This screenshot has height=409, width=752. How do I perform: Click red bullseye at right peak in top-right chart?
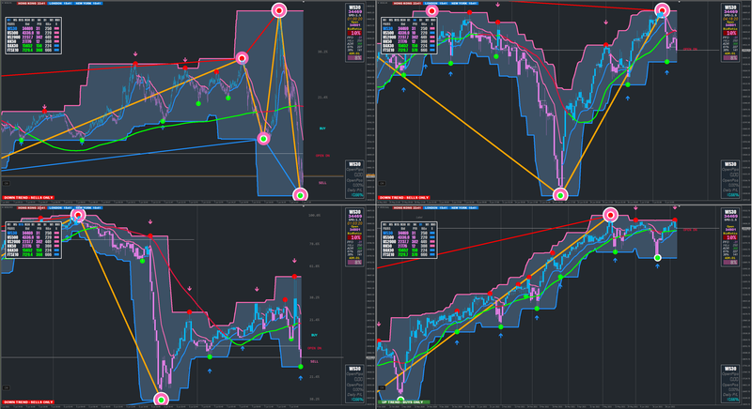pyautogui.click(x=663, y=10)
